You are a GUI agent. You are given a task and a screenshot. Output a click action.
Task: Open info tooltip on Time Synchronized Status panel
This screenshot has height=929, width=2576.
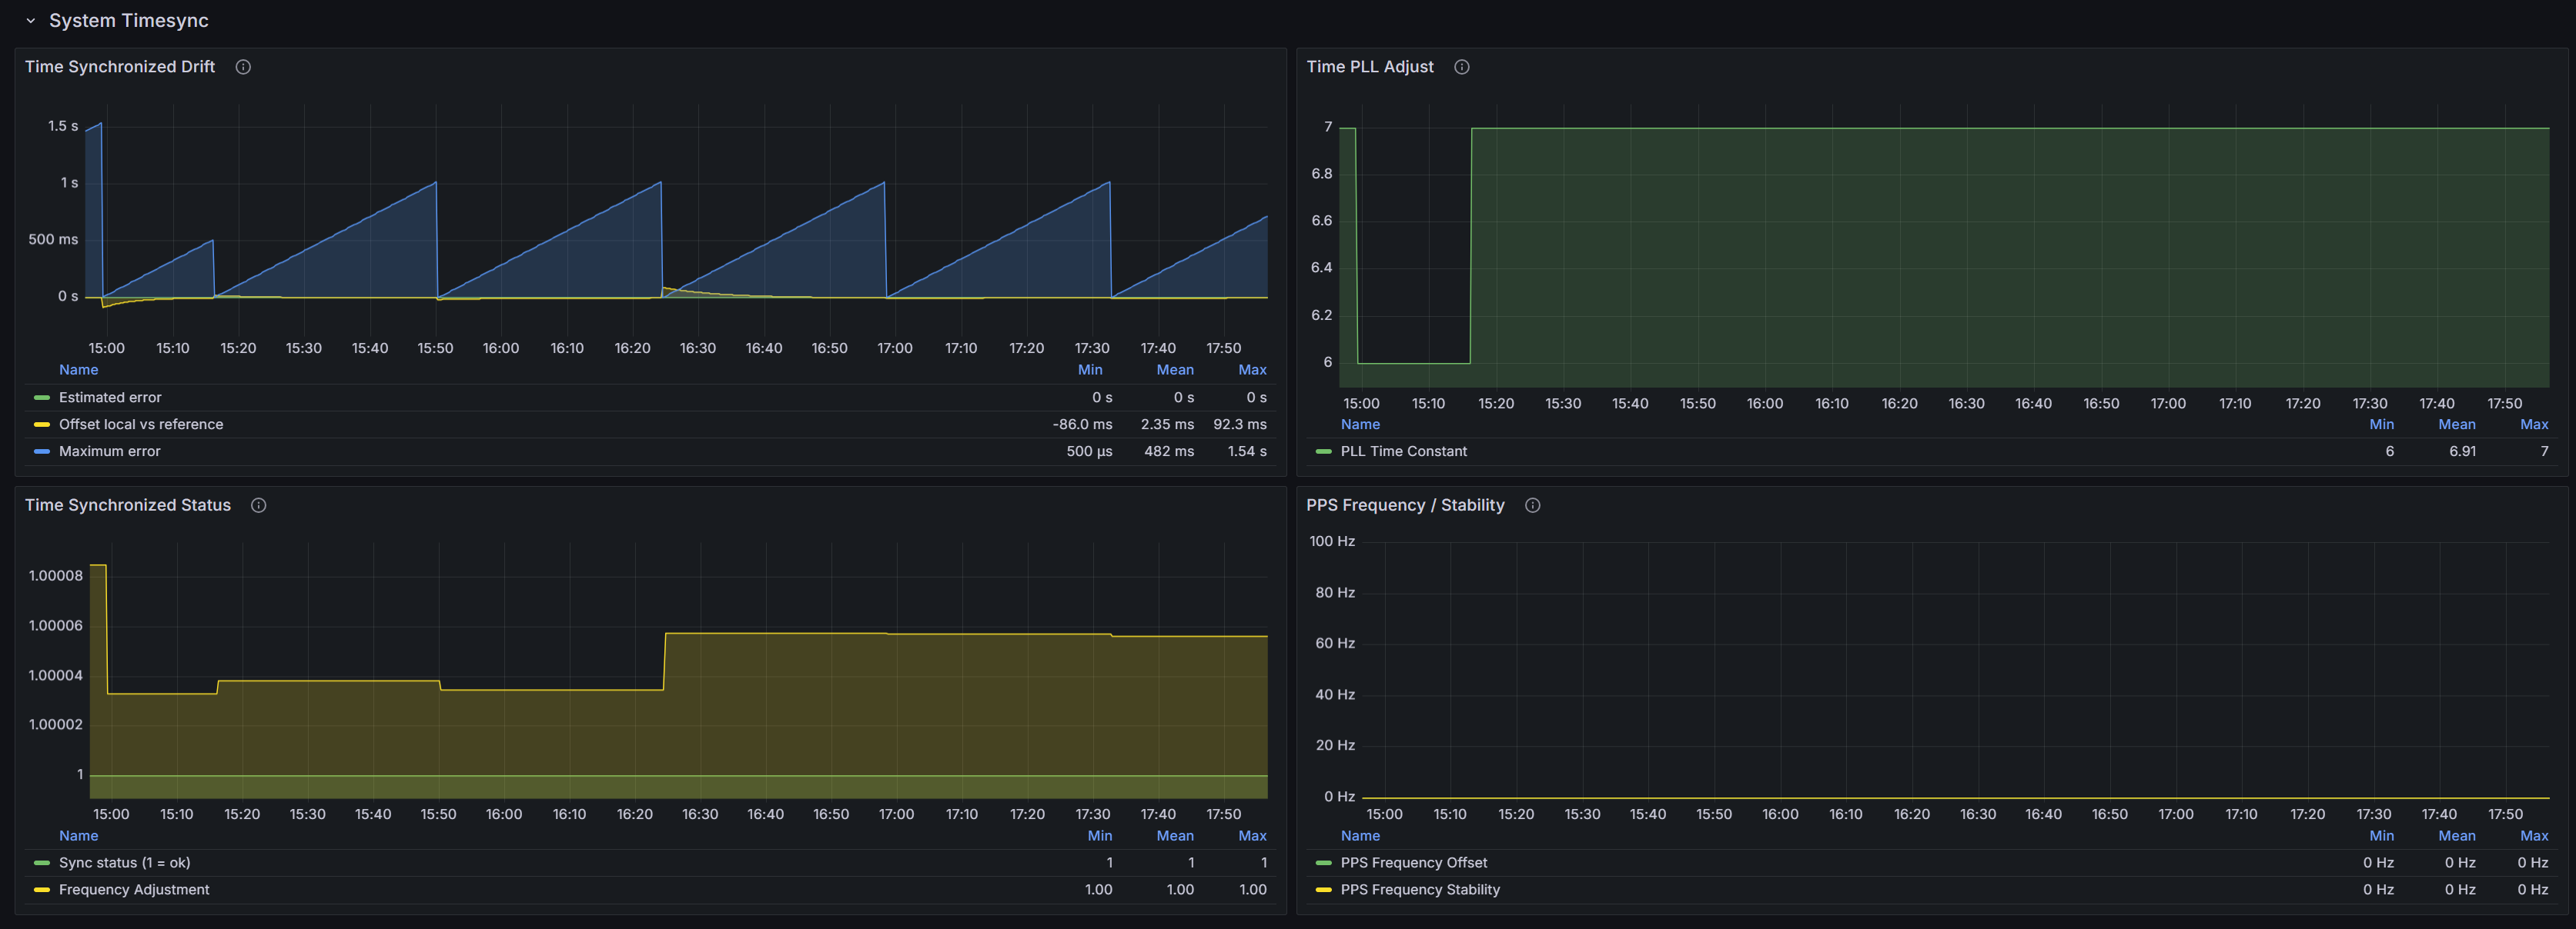(x=258, y=504)
